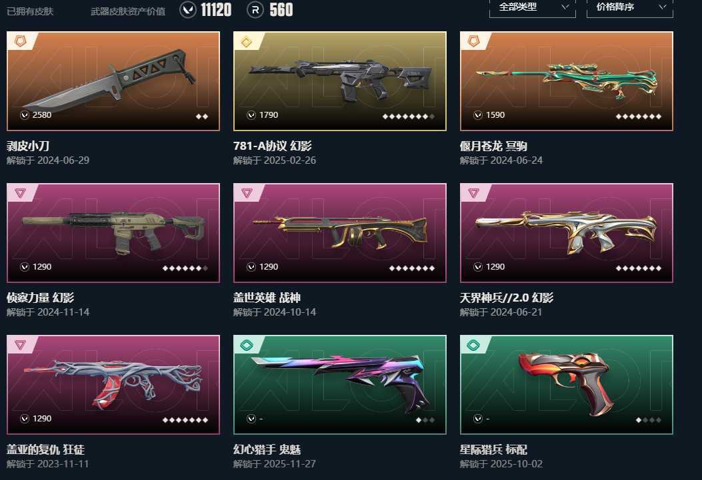Click the green tier badge on 星际猎兵 标配

[x=473, y=345]
